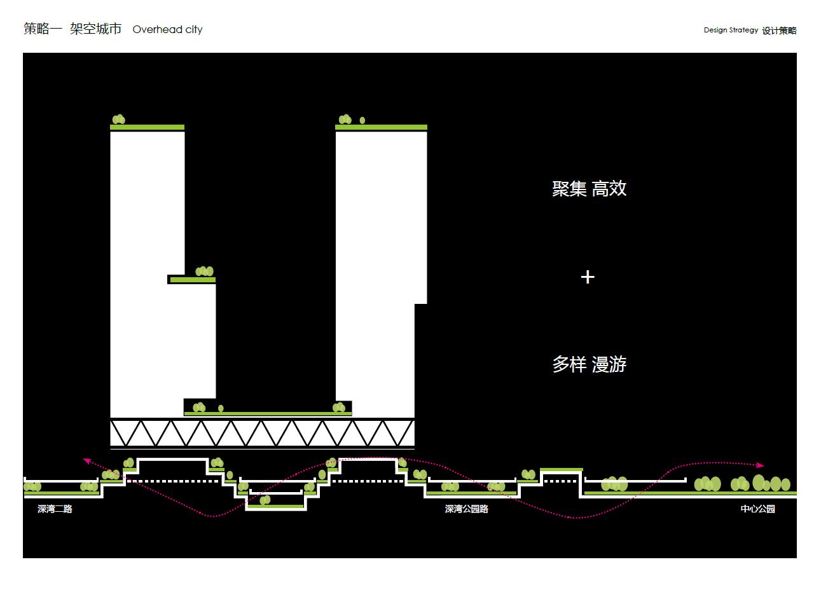Screen dimensions: 821x590
Task: Click the title text "策略一 架空城市"
Action: click(x=72, y=29)
